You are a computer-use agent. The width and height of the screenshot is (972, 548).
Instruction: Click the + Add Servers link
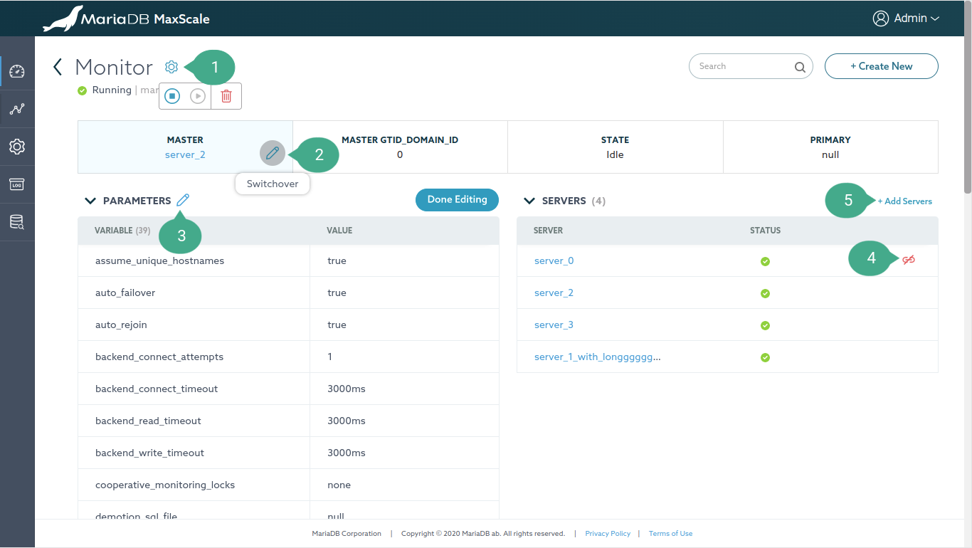904,201
